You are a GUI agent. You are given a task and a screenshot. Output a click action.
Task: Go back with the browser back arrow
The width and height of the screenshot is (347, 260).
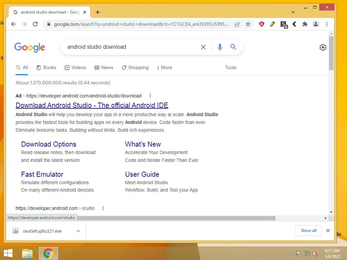[14, 24]
